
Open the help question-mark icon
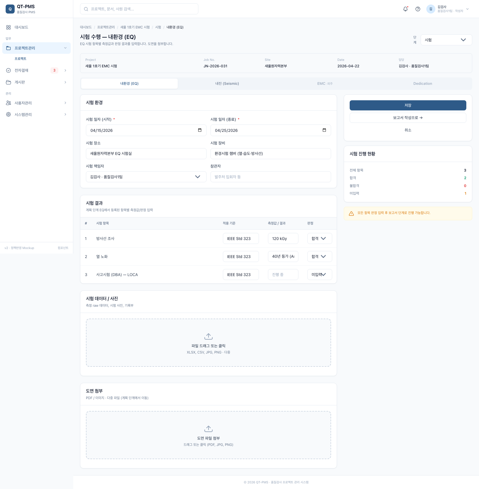tap(418, 9)
